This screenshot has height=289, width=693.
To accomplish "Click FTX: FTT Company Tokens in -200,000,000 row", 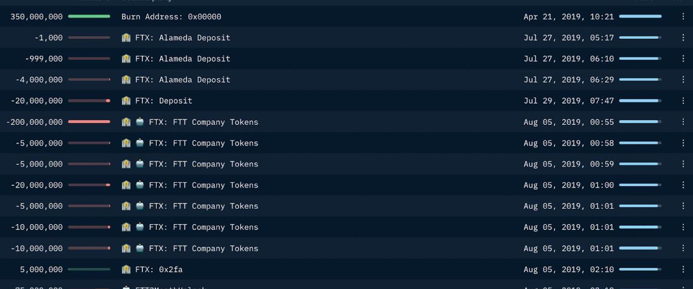I will 203,122.
